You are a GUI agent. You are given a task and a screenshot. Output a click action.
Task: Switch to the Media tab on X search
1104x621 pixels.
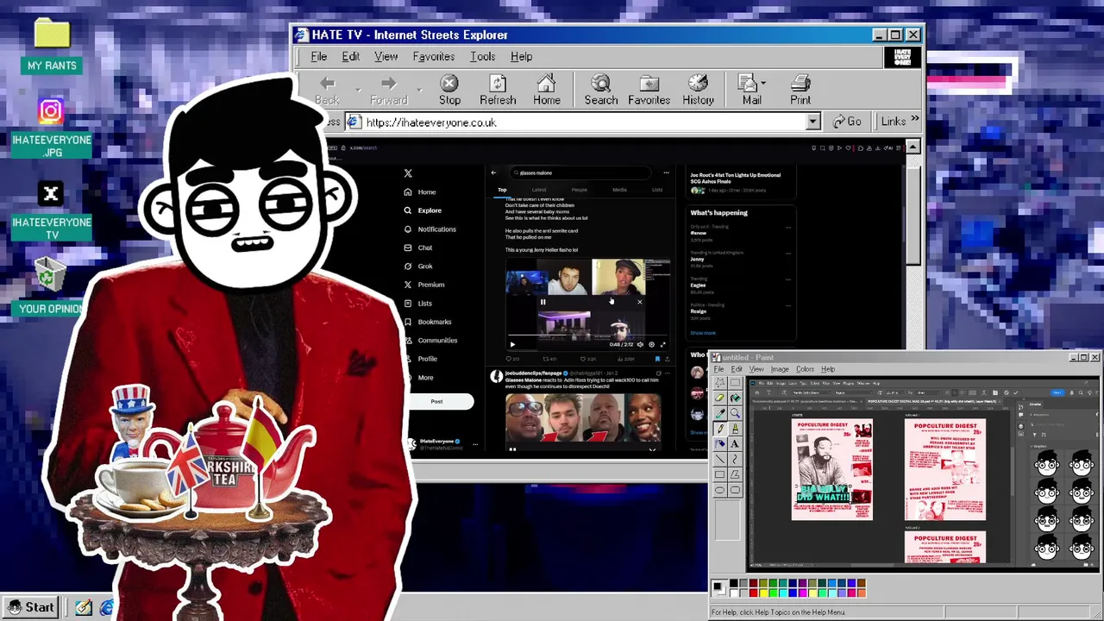click(x=619, y=190)
